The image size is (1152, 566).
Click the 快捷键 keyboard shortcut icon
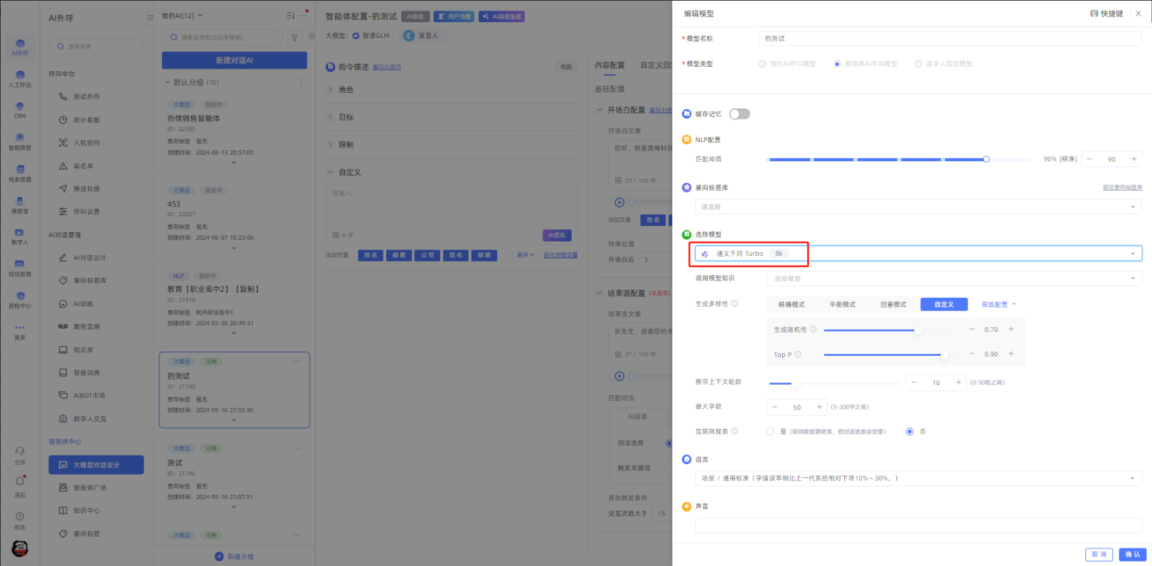[1094, 14]
